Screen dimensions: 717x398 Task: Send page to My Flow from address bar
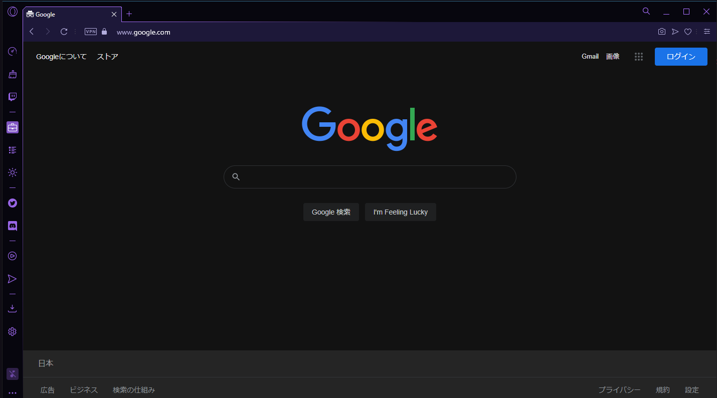click(x=675, y=32)
